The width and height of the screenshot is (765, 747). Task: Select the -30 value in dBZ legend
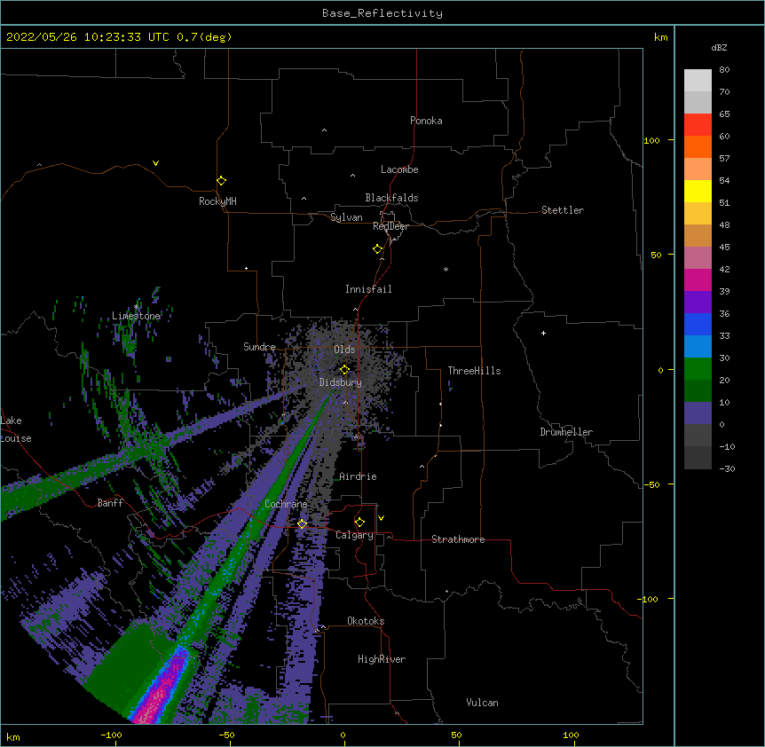(x=727, y=468)
